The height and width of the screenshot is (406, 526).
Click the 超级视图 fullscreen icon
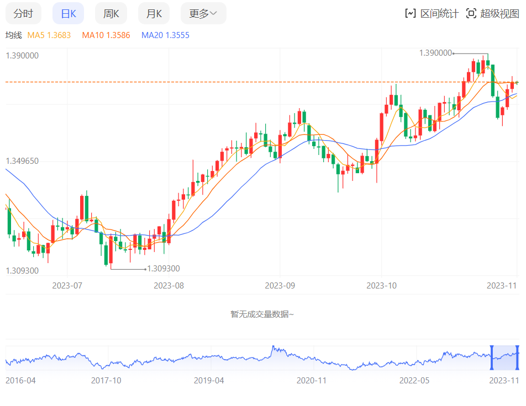(471, 13)
